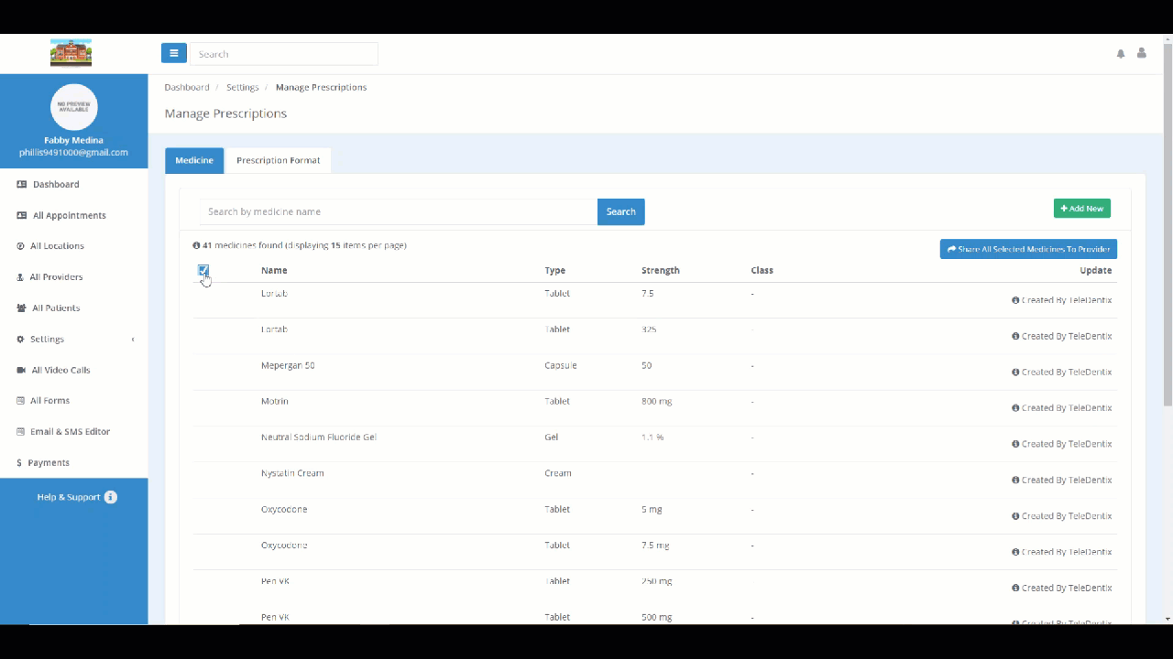Select the Dashboard sidebar icon

click(x=21, y=184)
